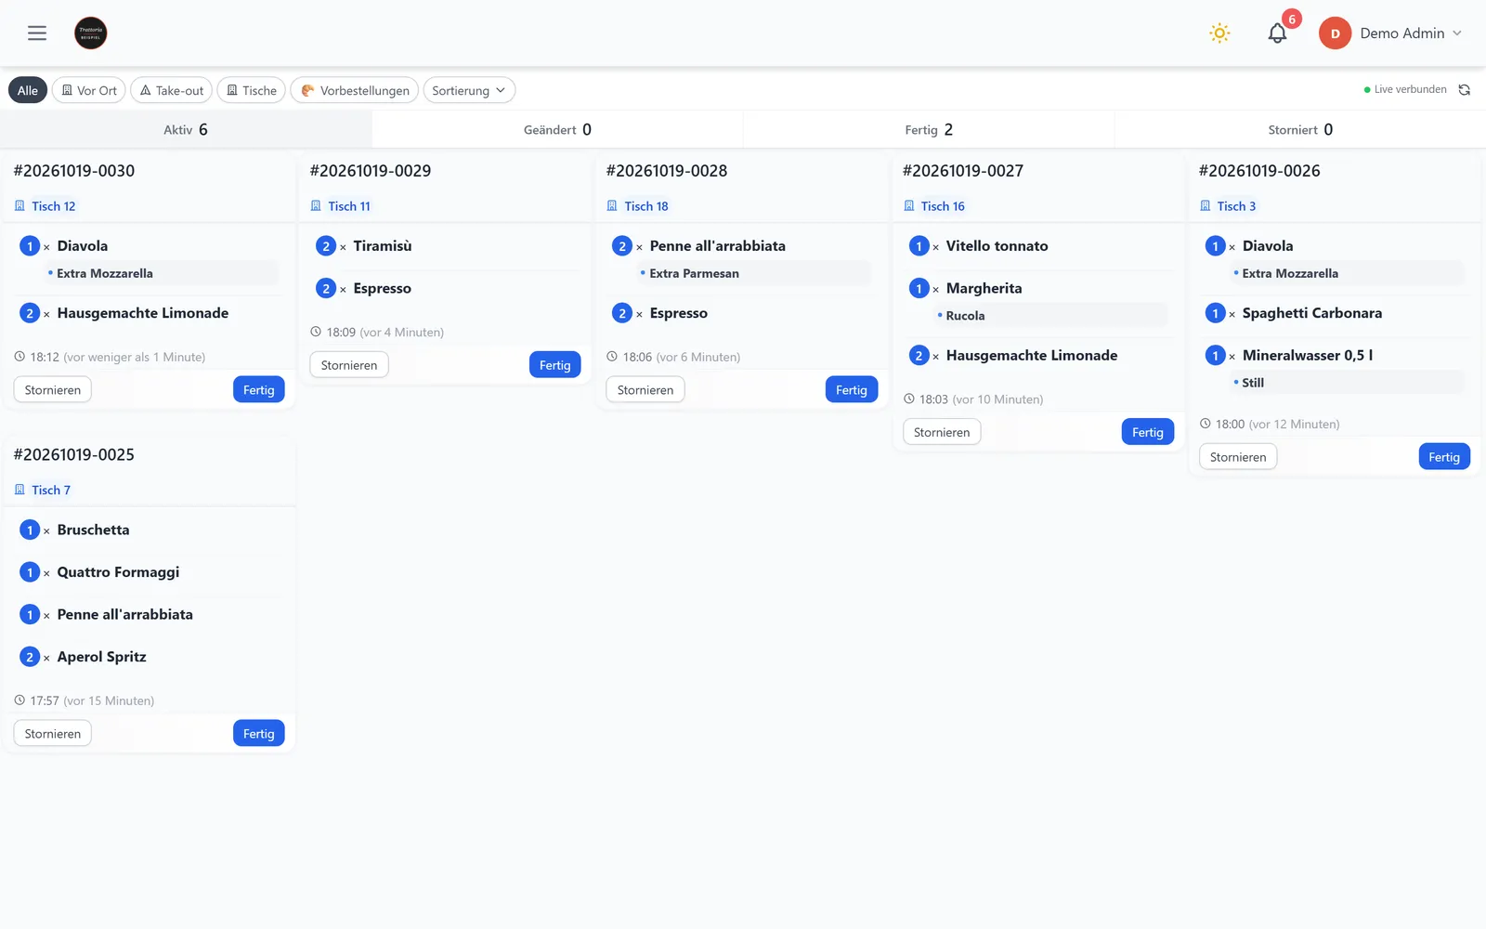This screenshot has width=1486, height=929.
Task: Filter orders by Vorbestellungen
Action: coord(355,90)
